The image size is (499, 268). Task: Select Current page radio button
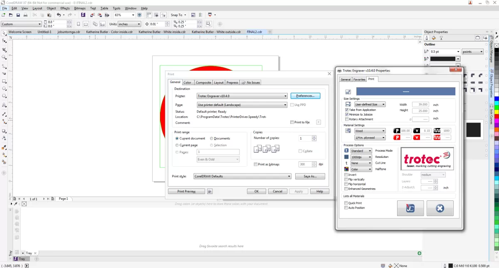point(177,145)
